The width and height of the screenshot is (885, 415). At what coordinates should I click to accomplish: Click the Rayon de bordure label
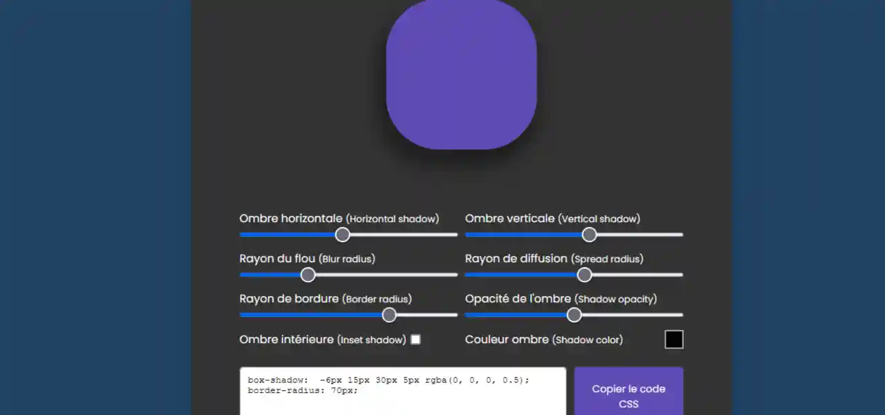(x=326, y=299)
